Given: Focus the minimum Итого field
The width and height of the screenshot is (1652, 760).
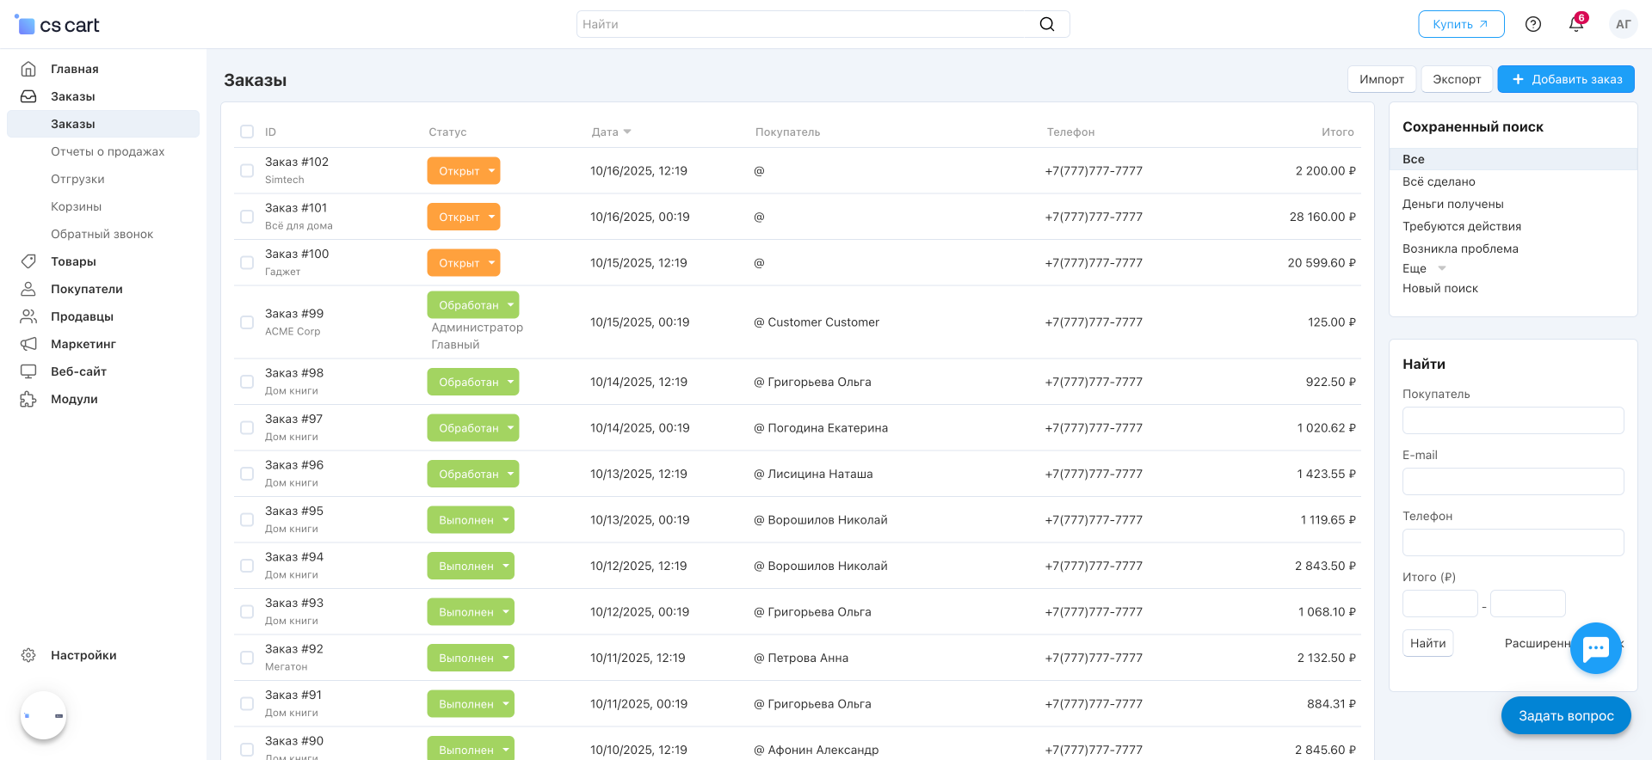Looking at the screenshot, I should coord(1439,604).
